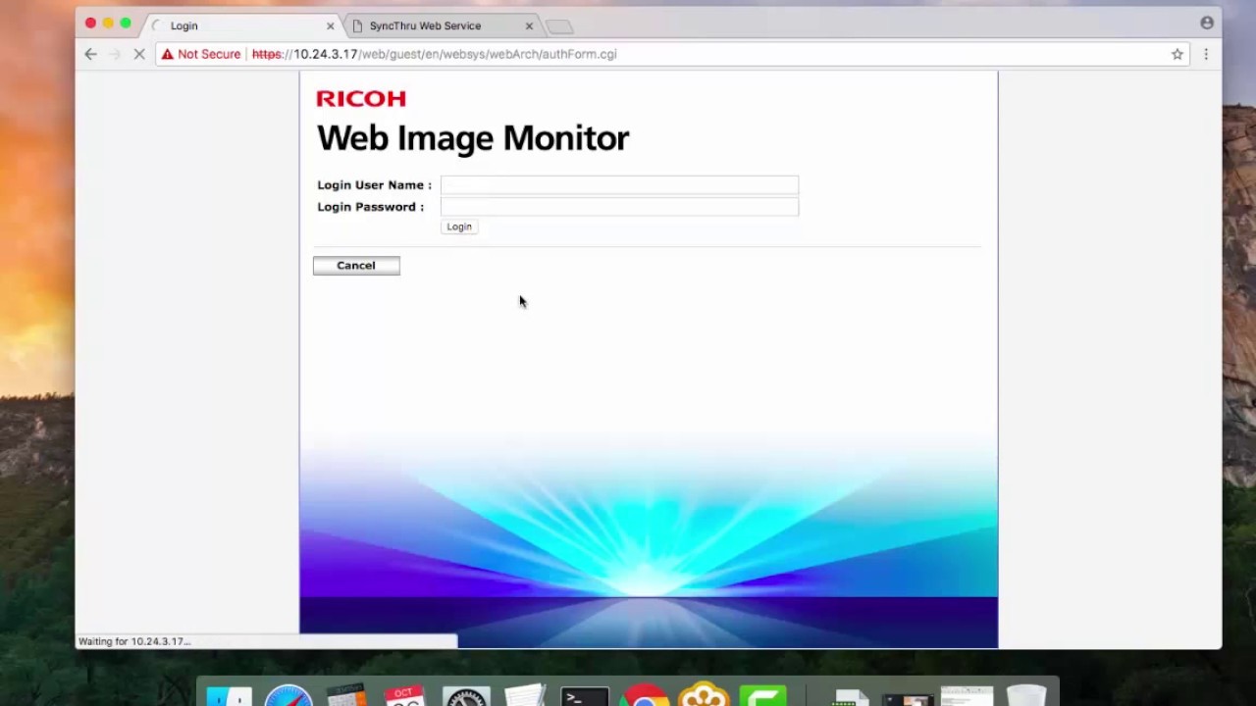
Task: Click the Not Secure warning icon
Action: tap(168, 54)
